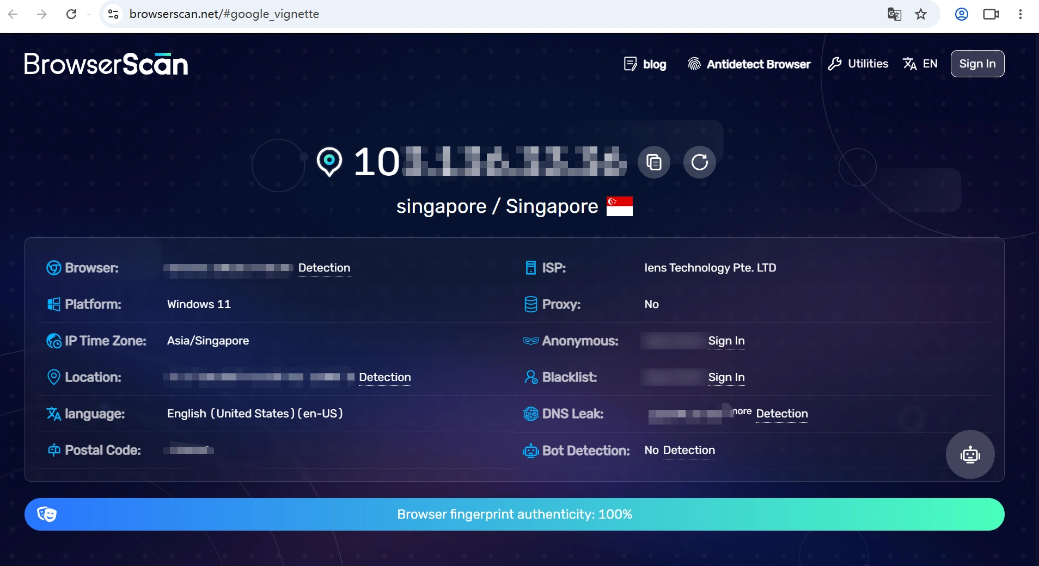Click the Proxy row database icon
The image size is (1039, 566).
531,304
